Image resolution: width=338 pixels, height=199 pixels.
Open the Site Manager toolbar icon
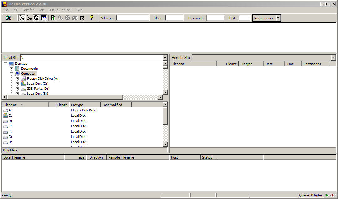coord(8,18)
